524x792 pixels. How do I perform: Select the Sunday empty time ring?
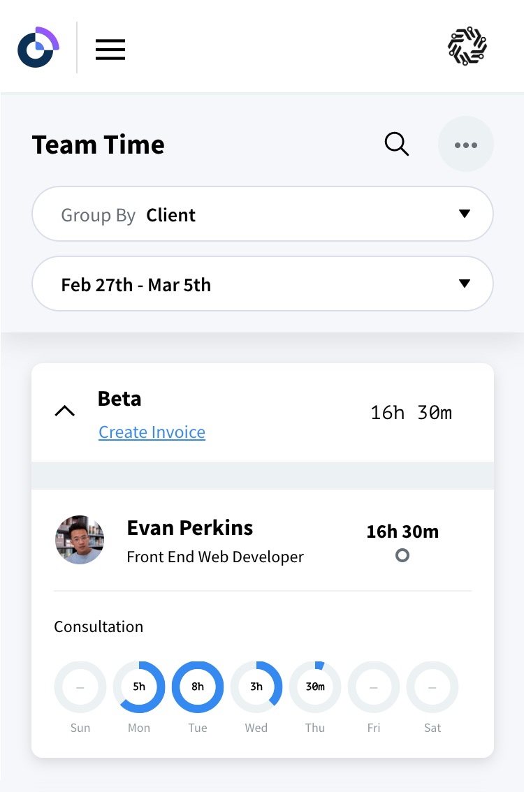pyautogui.click(x=80, y=687)
